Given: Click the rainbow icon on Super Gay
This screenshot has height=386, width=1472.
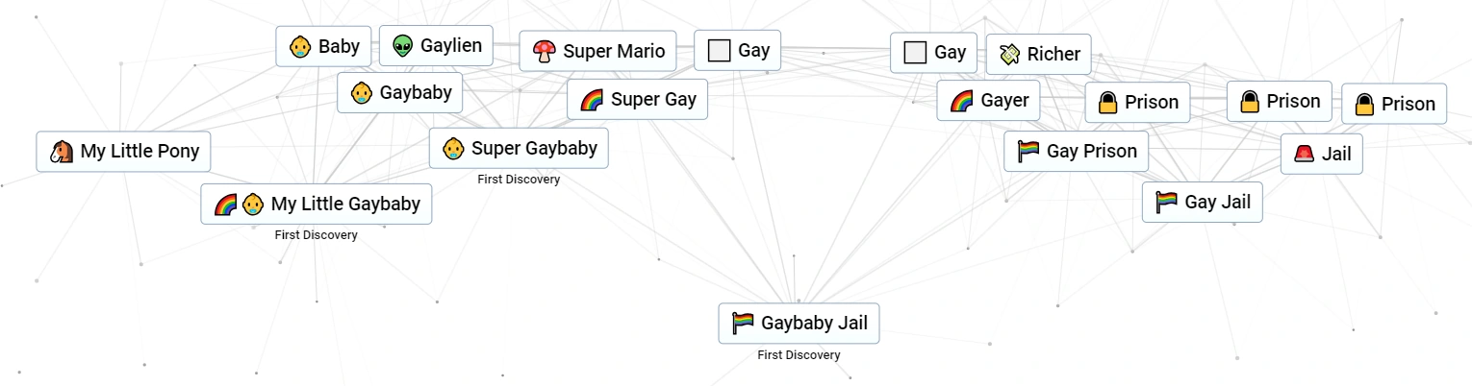Looking at the screenshot, I should [x=591, y=99].
